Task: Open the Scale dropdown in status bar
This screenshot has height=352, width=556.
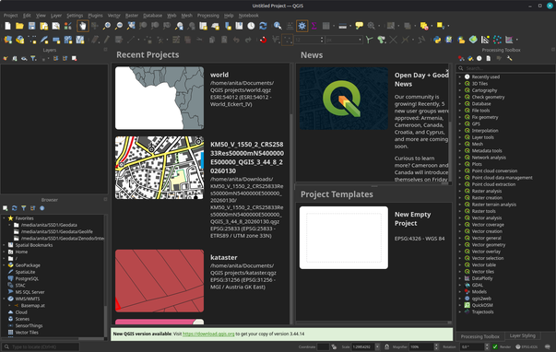Action: [x=377, y=346]
